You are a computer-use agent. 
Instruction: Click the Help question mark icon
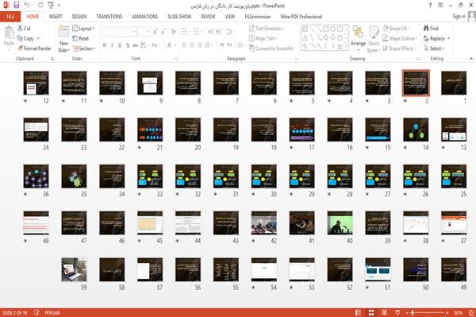pyautogui.click(x=430, y=6)
